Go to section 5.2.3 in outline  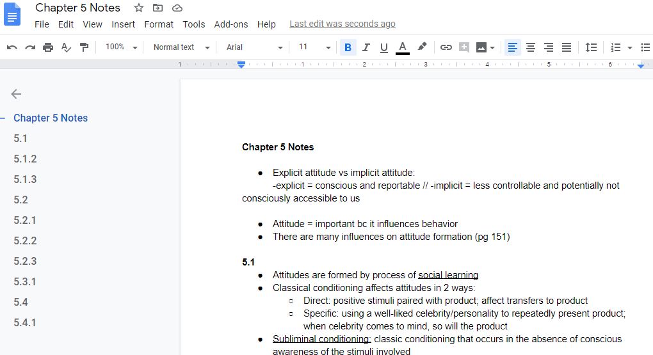pyautogui.click(x=25, y=261)
